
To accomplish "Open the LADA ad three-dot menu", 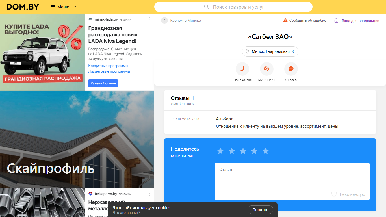I will pos(149,19).
